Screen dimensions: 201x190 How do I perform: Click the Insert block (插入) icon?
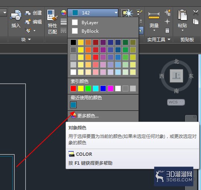16,15
